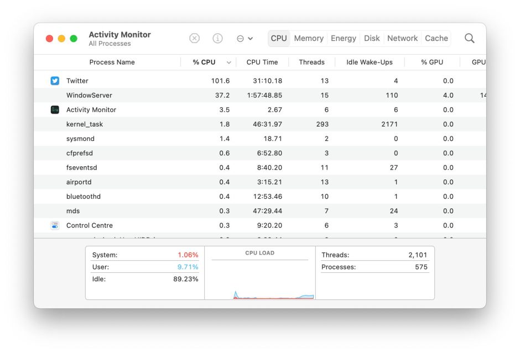Screen dimensions: 520x353
Task: Show the Network tab
Action: click(402, 38)
